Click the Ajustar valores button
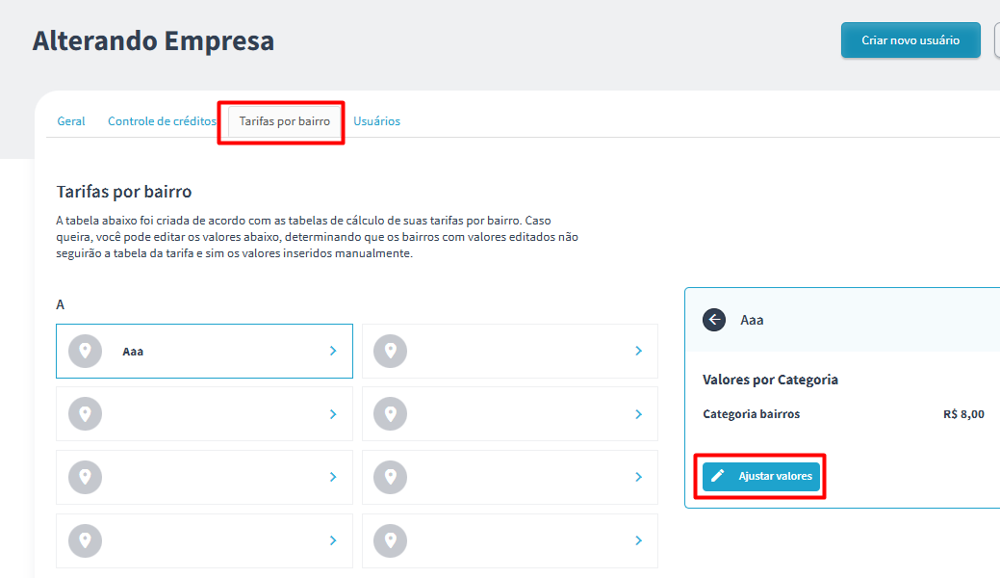 761,477
